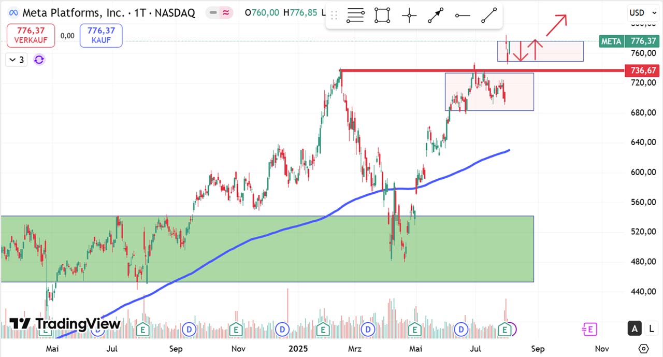Select the trend line tool
Screen dimensions: 663x357
tap(489, 16)
